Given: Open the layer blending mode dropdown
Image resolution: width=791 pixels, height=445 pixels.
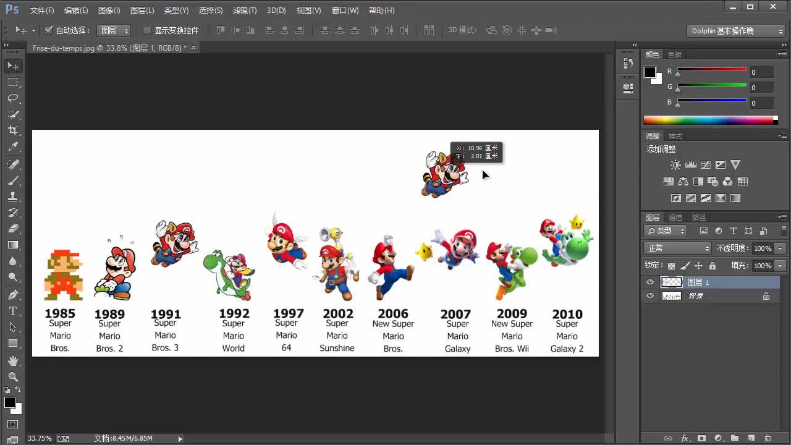Looking at the screenshot, I should point(677,247).
